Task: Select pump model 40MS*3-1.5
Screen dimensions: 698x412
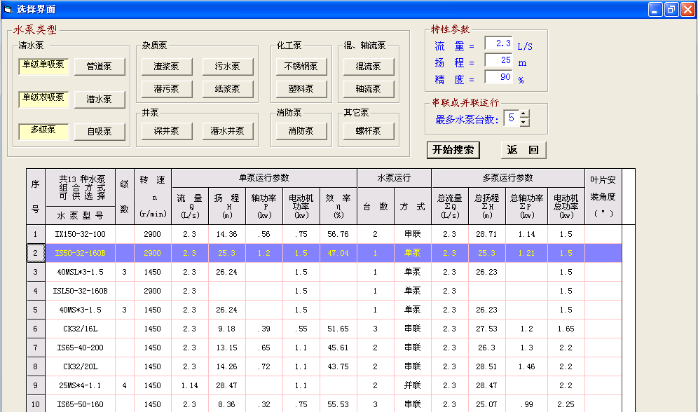Action: pos(80,310)
